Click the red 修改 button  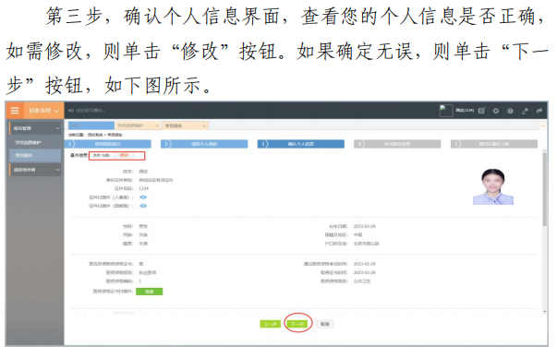tap(124, 155)
